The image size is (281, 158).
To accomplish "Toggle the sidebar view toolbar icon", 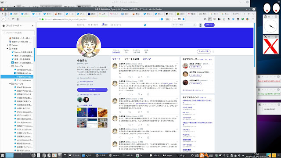I will tap(210, 19).
